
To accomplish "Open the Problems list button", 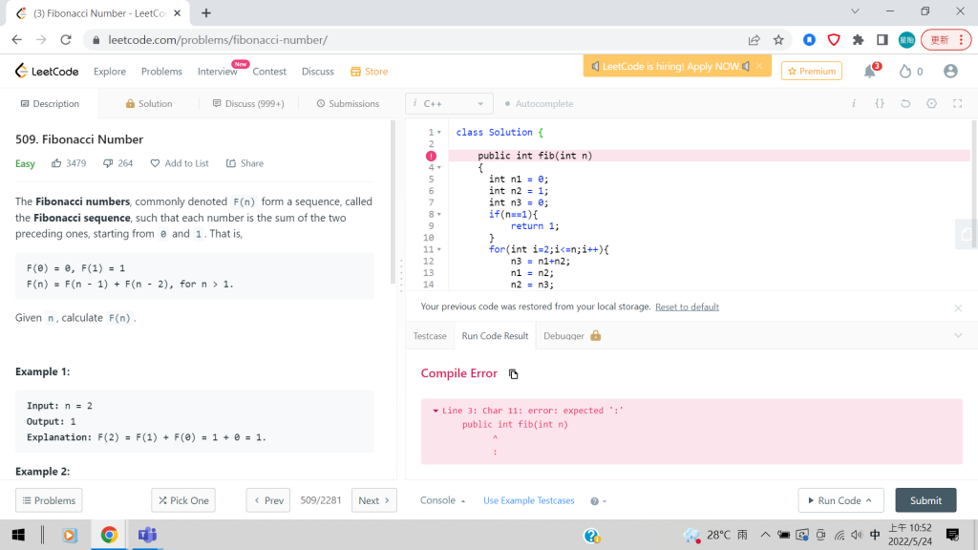I will (49, 500).
